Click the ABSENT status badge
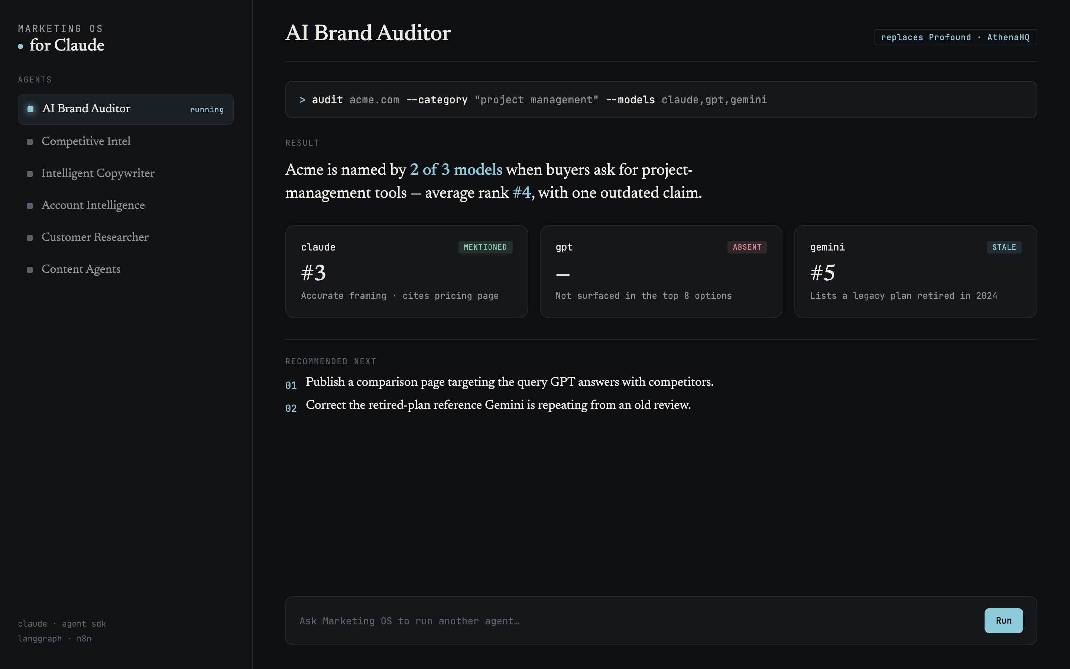 [747, 247]
